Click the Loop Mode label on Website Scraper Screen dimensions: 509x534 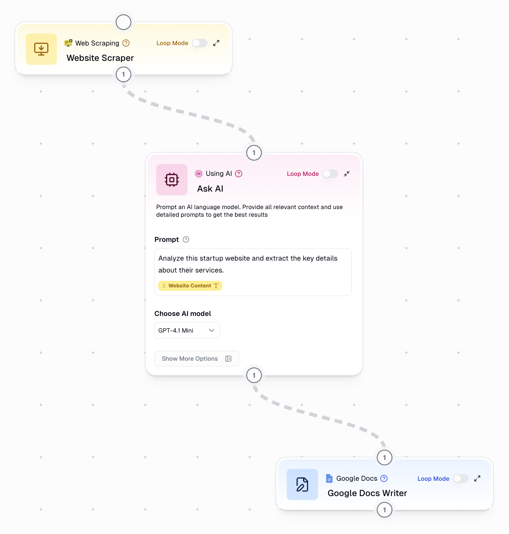(172, 43)
